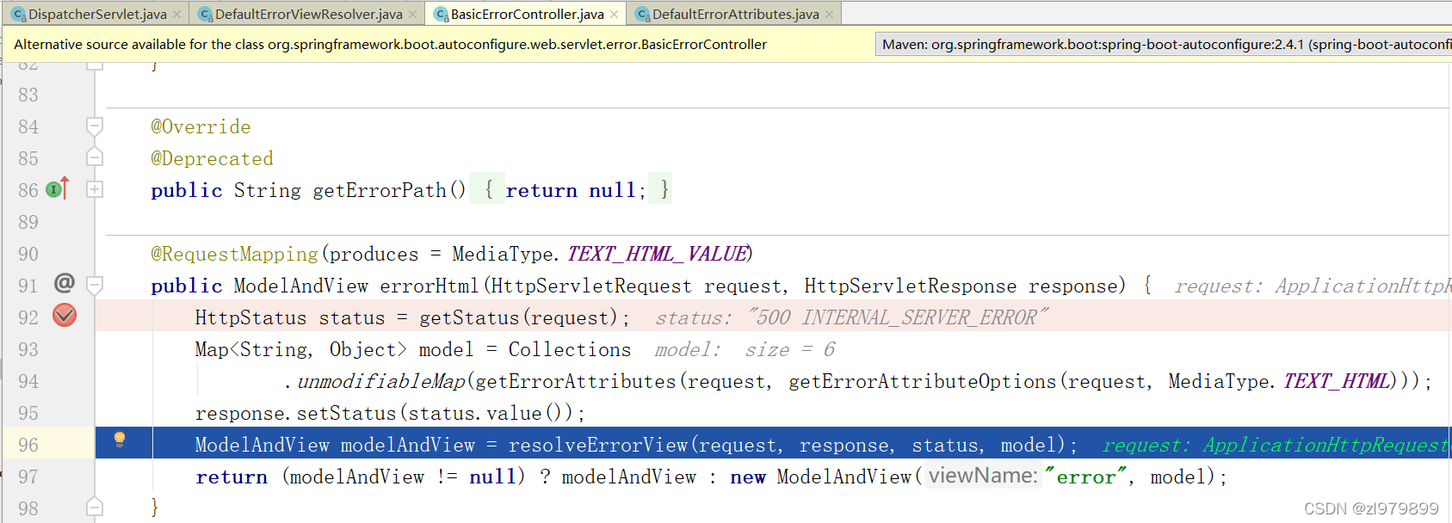Click the errorHtml method name

(x=429, y=286)
